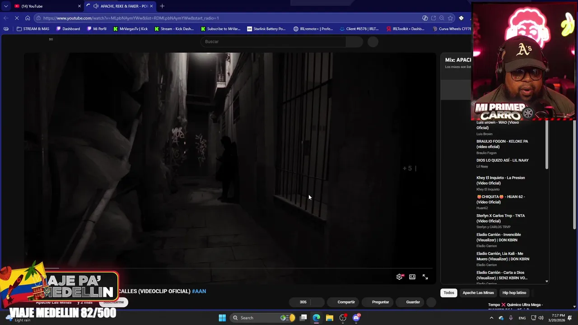The image size is (578, 325).
Task: Open the Dashboard bookmark
Action: [68, 29]
